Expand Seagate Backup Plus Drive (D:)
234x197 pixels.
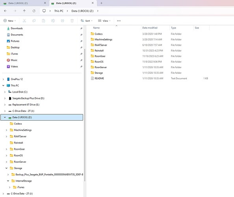pyautogui.click(x=5, y=98)
